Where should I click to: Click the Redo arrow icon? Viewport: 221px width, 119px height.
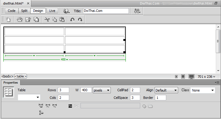(80, 20)
